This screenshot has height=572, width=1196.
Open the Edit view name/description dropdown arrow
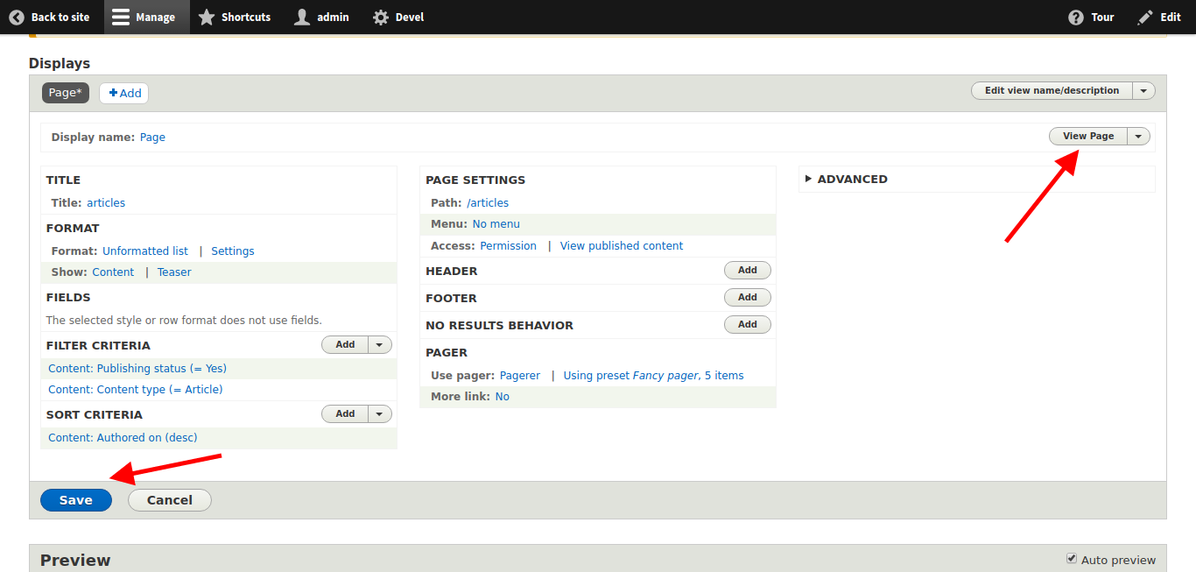pyautogui.click(x=1143, y=90)
